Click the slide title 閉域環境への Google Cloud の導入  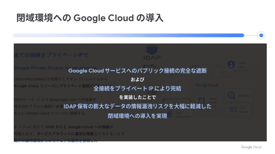[x=90, y=18]
